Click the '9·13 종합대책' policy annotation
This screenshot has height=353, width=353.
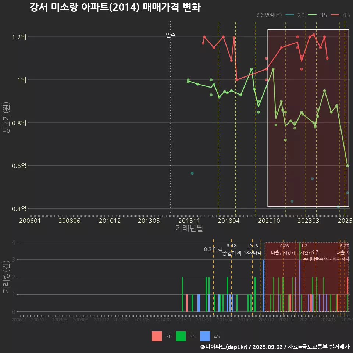231,249
